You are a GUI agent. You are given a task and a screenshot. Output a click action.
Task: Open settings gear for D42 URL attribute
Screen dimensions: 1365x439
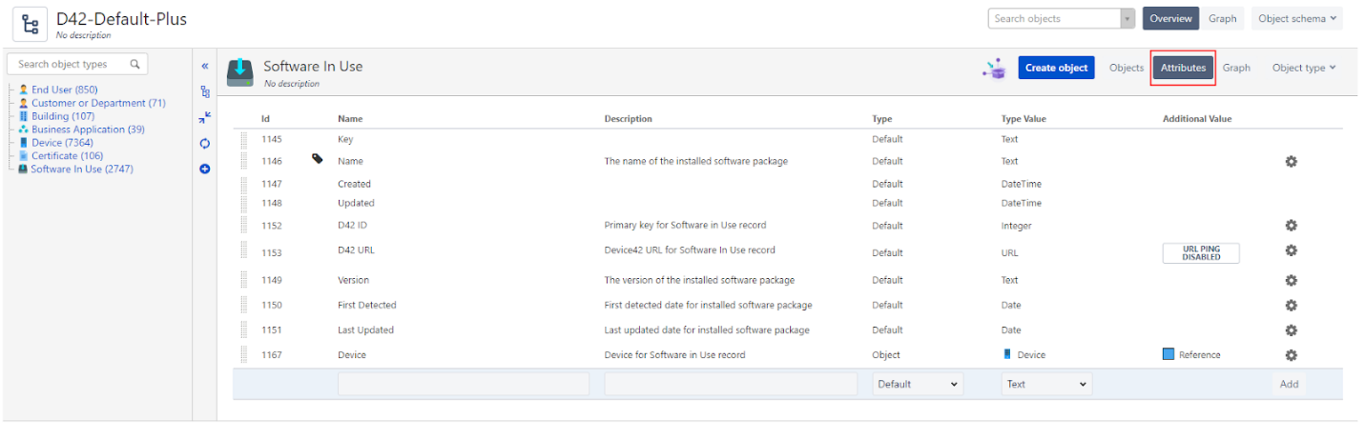point(1291,250)
